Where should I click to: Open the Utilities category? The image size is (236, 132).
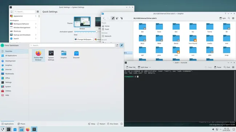coord(14,91)
